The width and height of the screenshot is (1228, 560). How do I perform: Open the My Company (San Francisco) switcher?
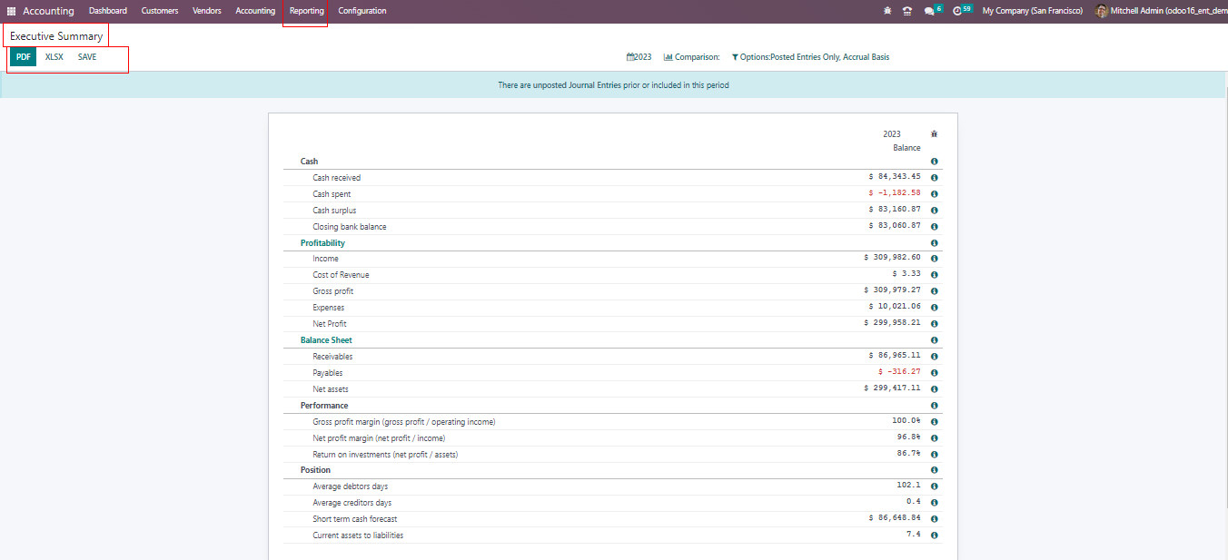1032,11
